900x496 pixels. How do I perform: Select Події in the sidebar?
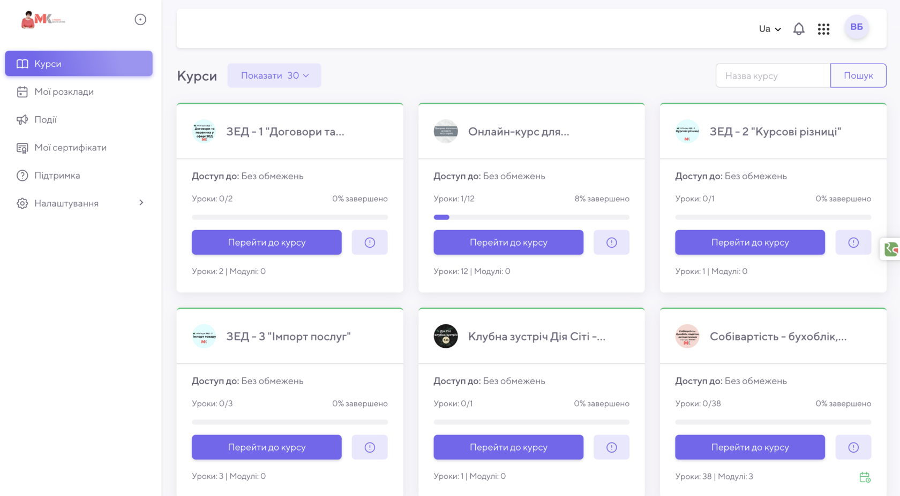coord(46,120)
